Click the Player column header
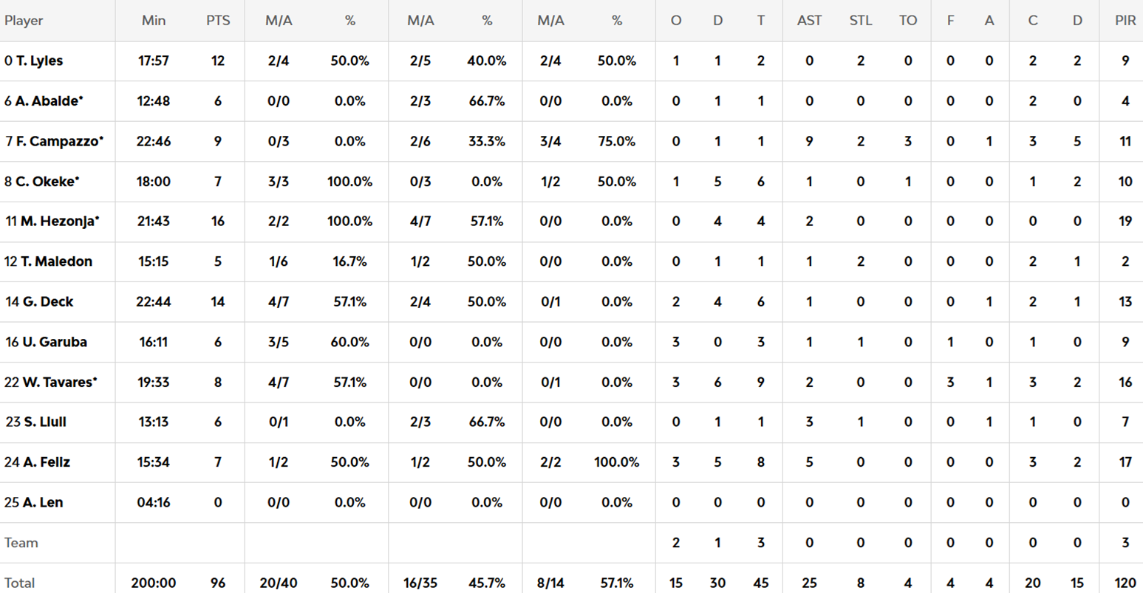 pos(24,21)
